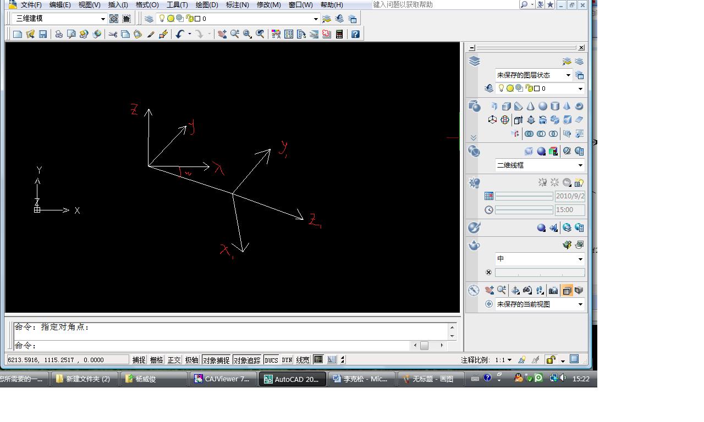
Task: Open the 二维线框 visual style dropdown
Action: 540,165
